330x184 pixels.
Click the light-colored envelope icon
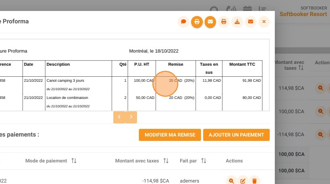click(250, 22)
